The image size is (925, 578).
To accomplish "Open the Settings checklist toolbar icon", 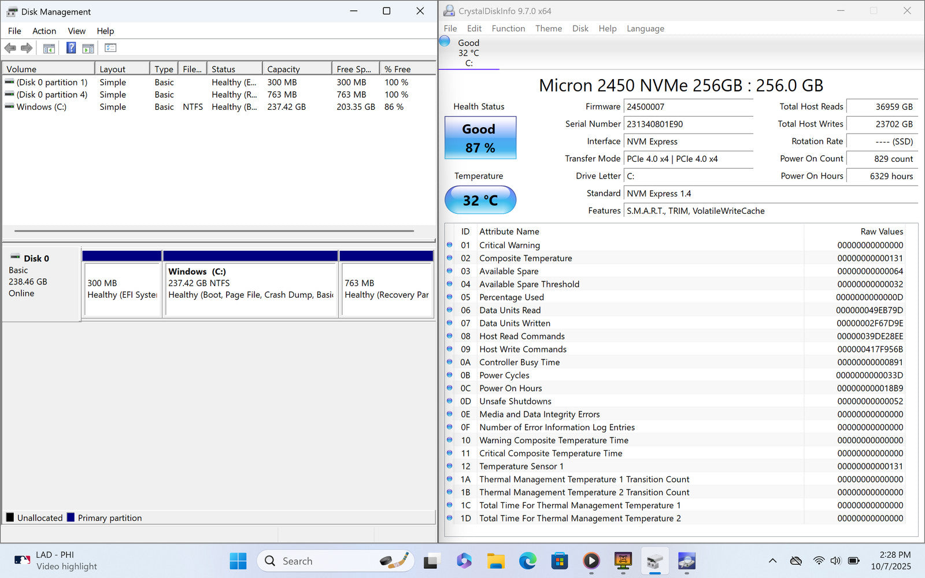I will pos(110,48).
